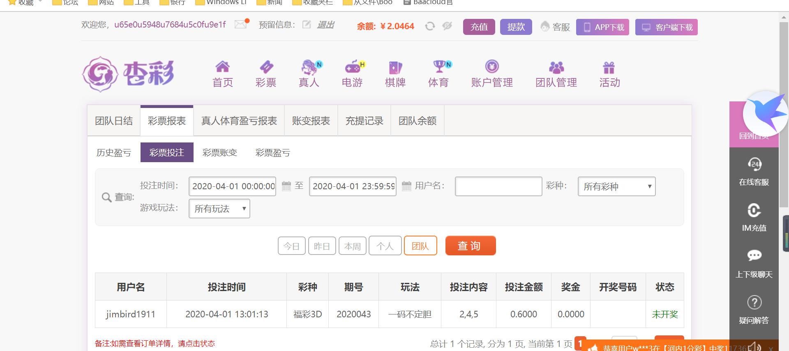Open 账户管理 account management
This screenshot has width=789, height=351.
(492, 74)
